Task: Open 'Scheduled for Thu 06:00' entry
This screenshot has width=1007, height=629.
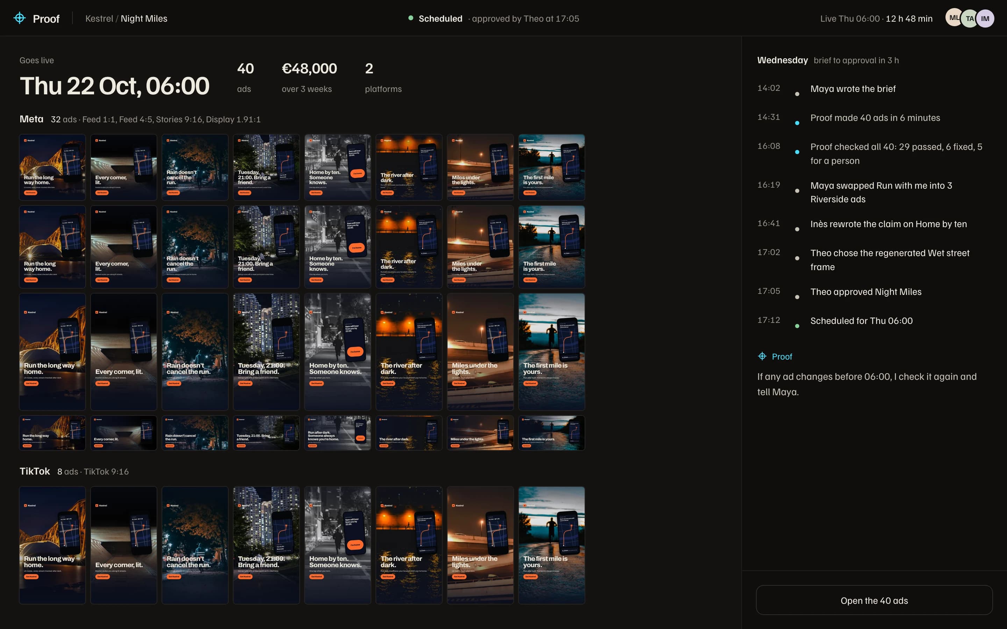Action: click(x=861, y=321)
